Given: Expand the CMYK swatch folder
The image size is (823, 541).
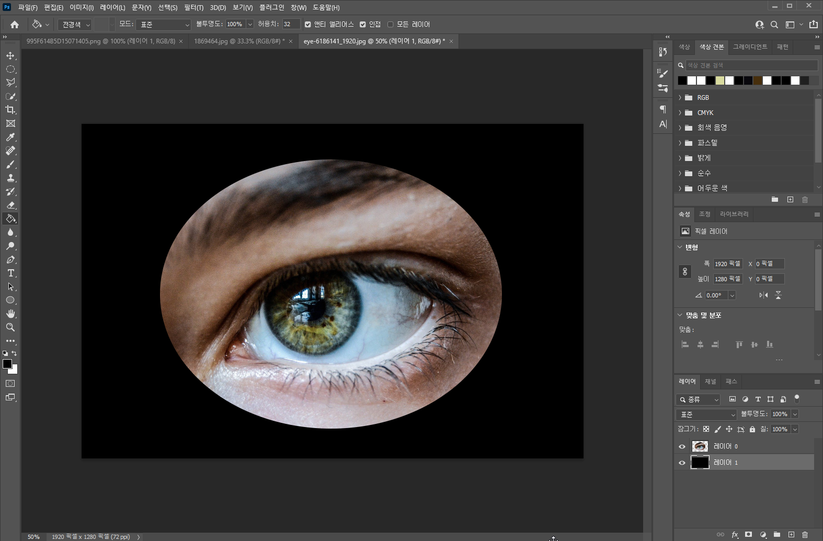Looking at the screenshot, I should [x=680, y=113].
